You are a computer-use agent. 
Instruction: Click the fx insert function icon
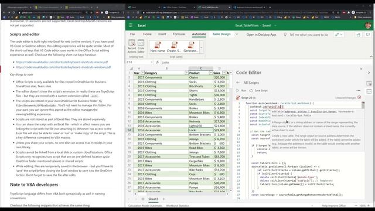pyautogui.click(x=157, y=62)
